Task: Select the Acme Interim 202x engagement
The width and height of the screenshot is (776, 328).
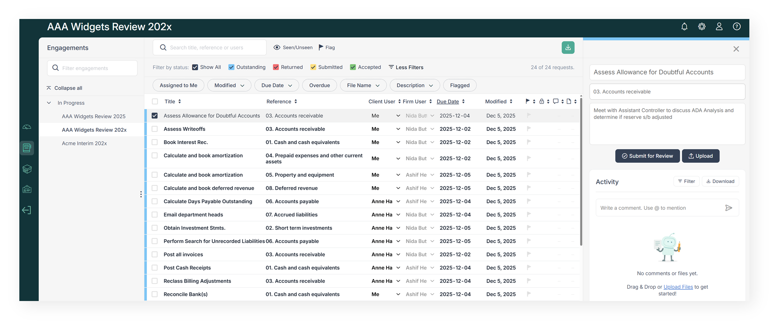Action: 84,143
